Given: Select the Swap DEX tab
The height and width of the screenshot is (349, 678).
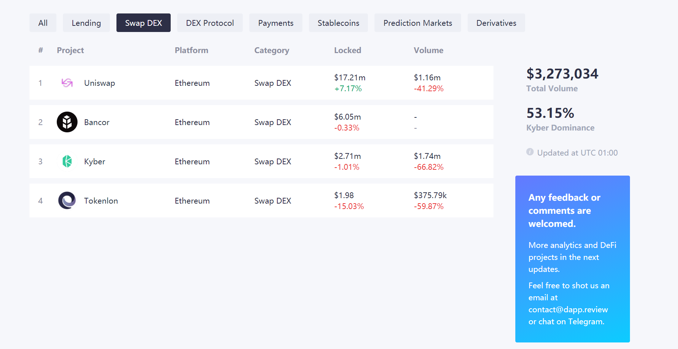Looking at the screenshot, I should [143, 23].
